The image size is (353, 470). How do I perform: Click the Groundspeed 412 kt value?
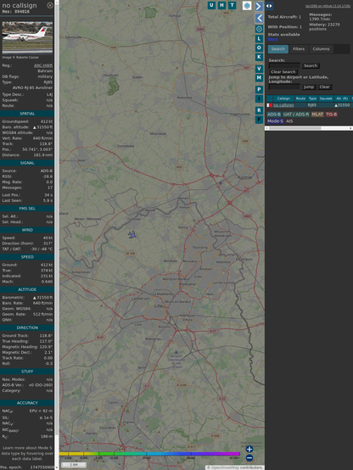47,121
